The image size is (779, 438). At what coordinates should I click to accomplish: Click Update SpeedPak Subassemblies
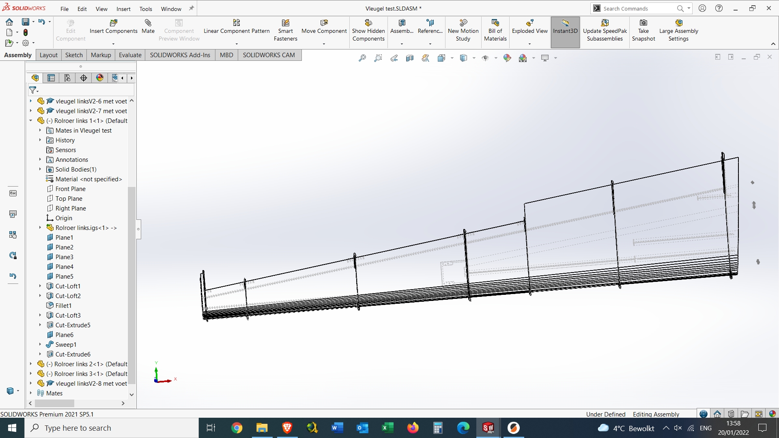(605, 30)
